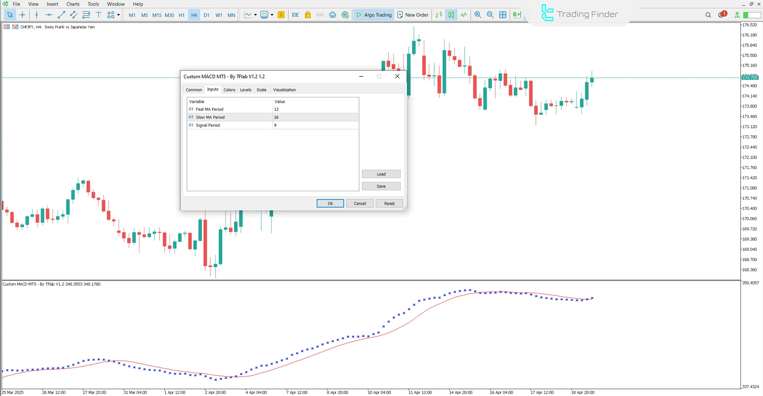Click the Zoom In icon
Image resolution: width=763 pixels, height=396 pixels.
478,15
